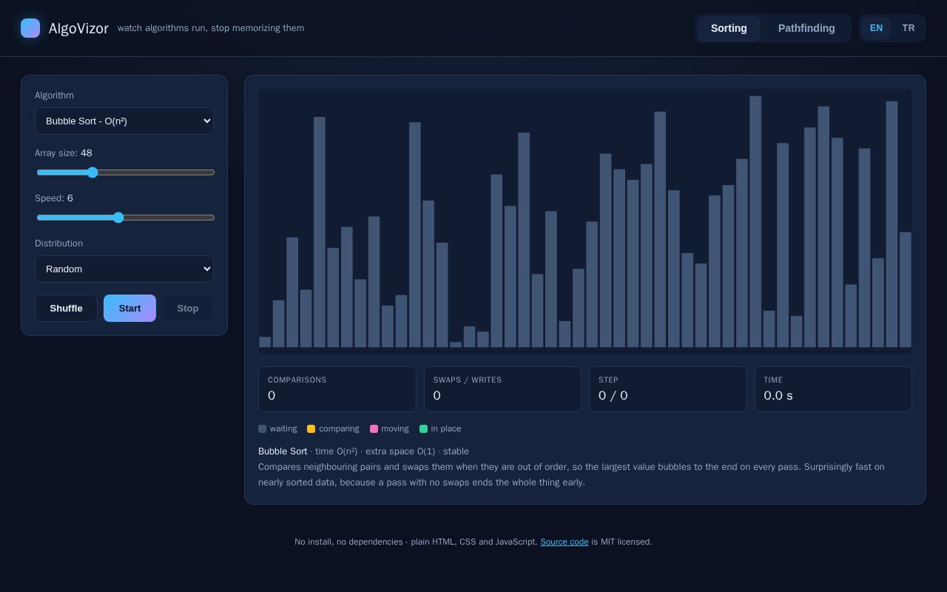Adjust the Speed slider

point(126,218)
